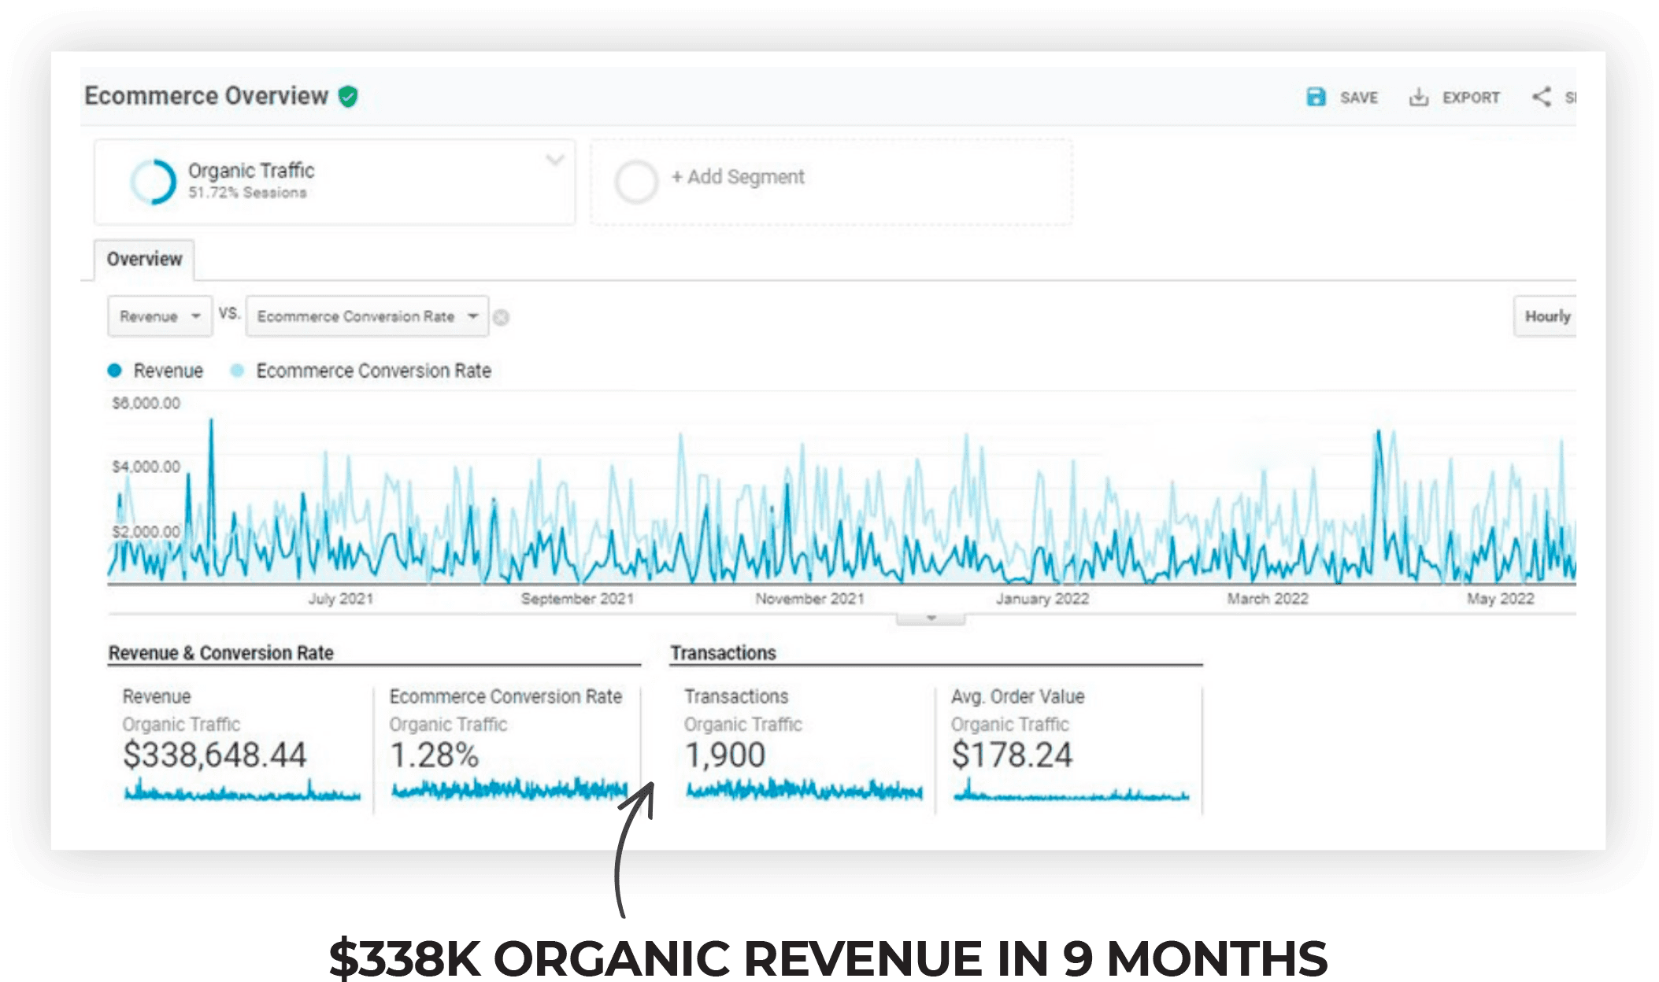Click the $178.24 average order value

point(1012,755)
